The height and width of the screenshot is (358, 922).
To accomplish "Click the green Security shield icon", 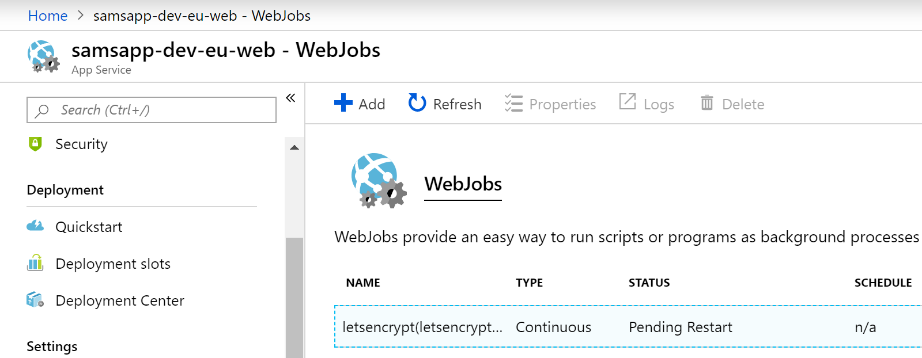I will pos(35,144).
